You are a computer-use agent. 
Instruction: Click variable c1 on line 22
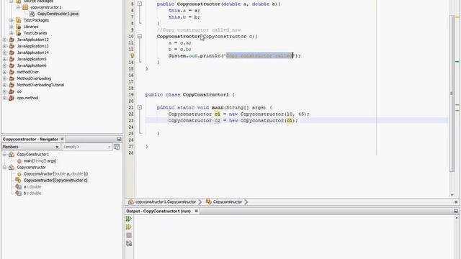click(218, 114)
